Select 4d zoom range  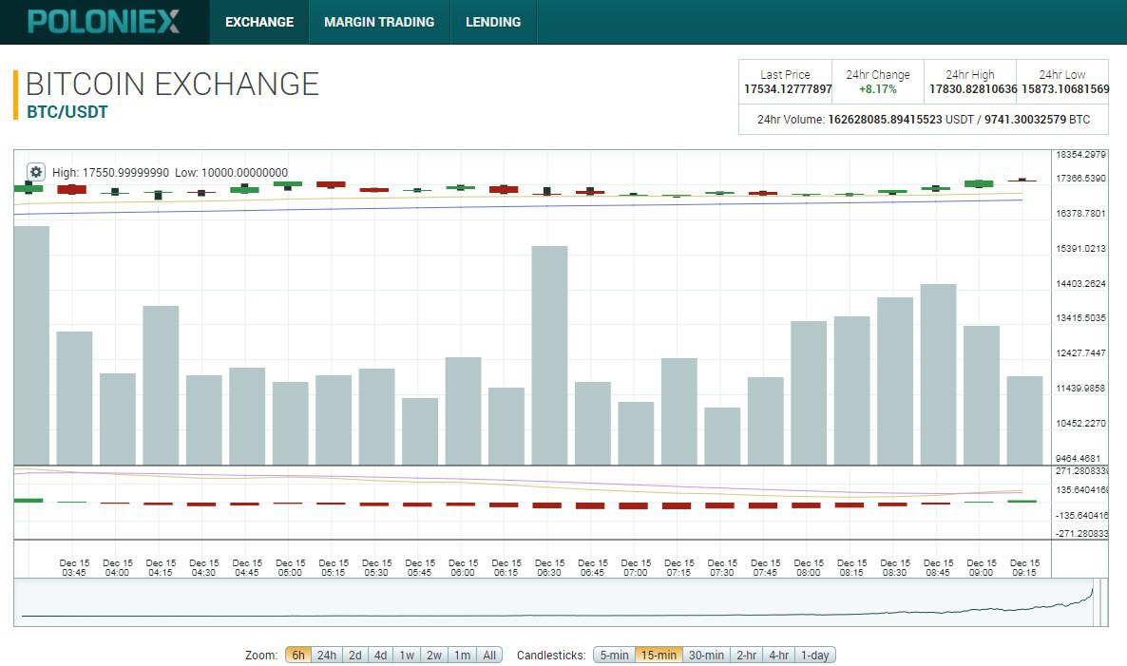coord(380,655)
